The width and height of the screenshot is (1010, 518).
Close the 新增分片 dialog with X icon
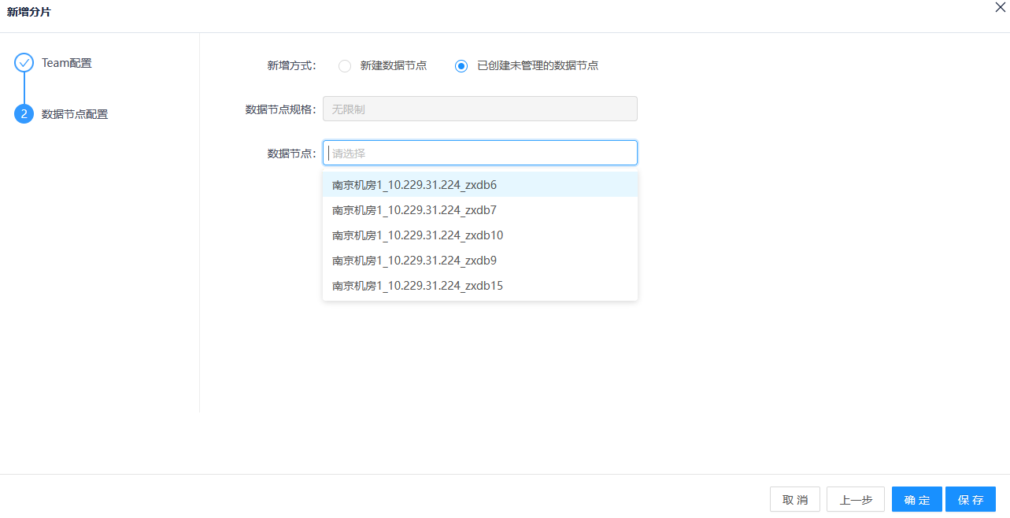pyautogui.click(x=1001, y=7)
